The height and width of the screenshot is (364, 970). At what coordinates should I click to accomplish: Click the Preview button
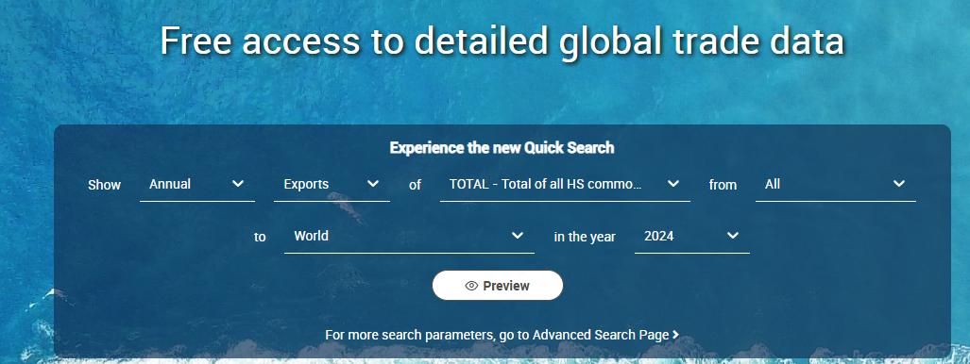click(x=498, y=286)
